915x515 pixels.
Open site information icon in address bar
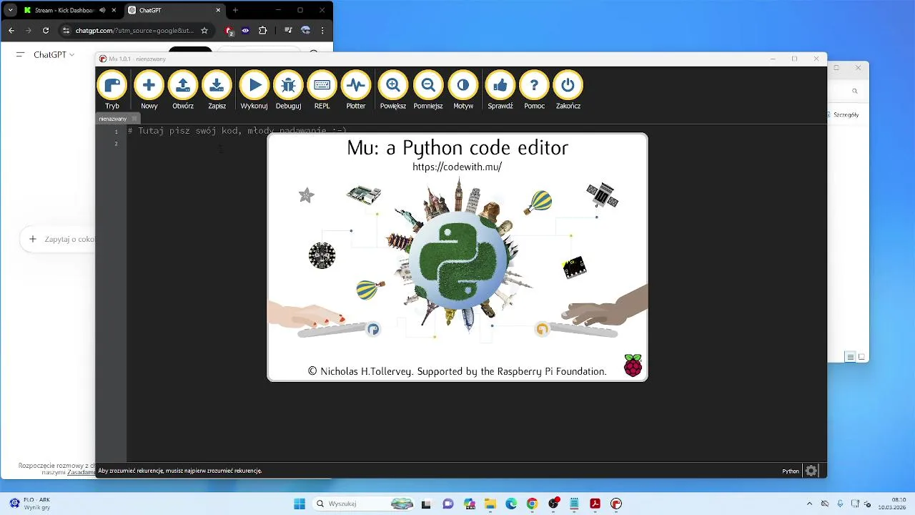[x=66, y=31]
